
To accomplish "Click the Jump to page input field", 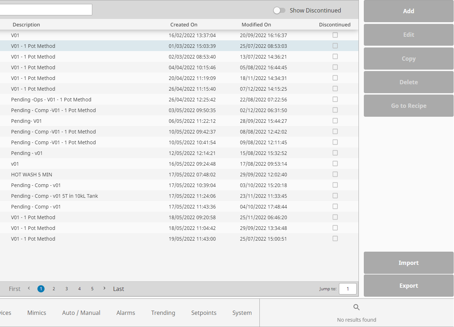I will (347, 289).
